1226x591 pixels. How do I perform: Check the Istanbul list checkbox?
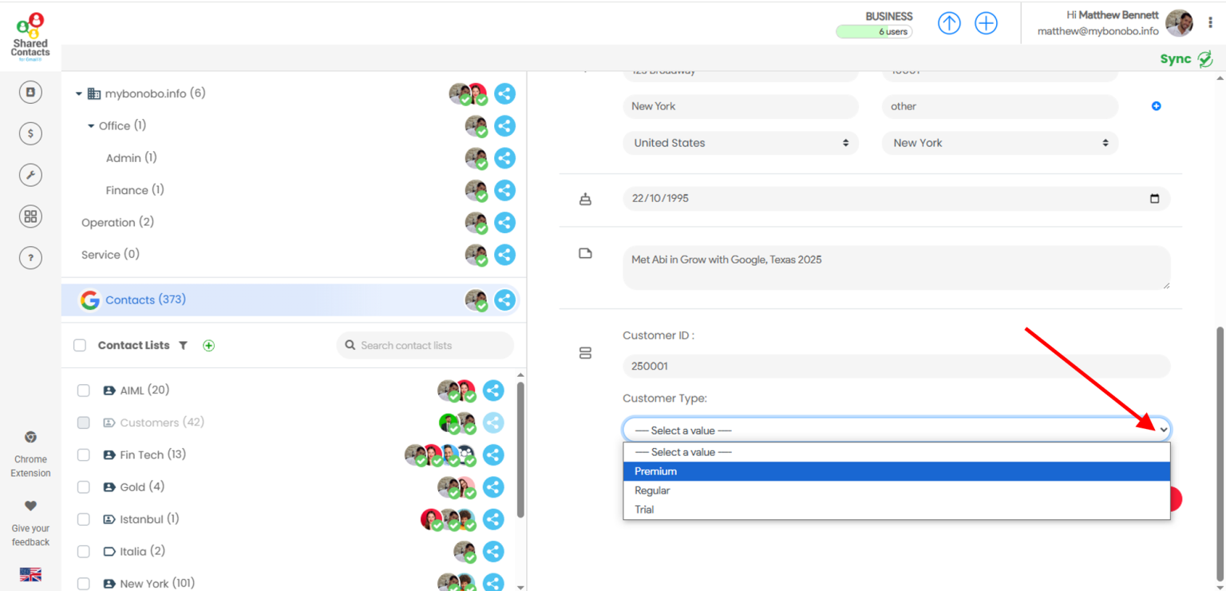click(x=84, y=520)
